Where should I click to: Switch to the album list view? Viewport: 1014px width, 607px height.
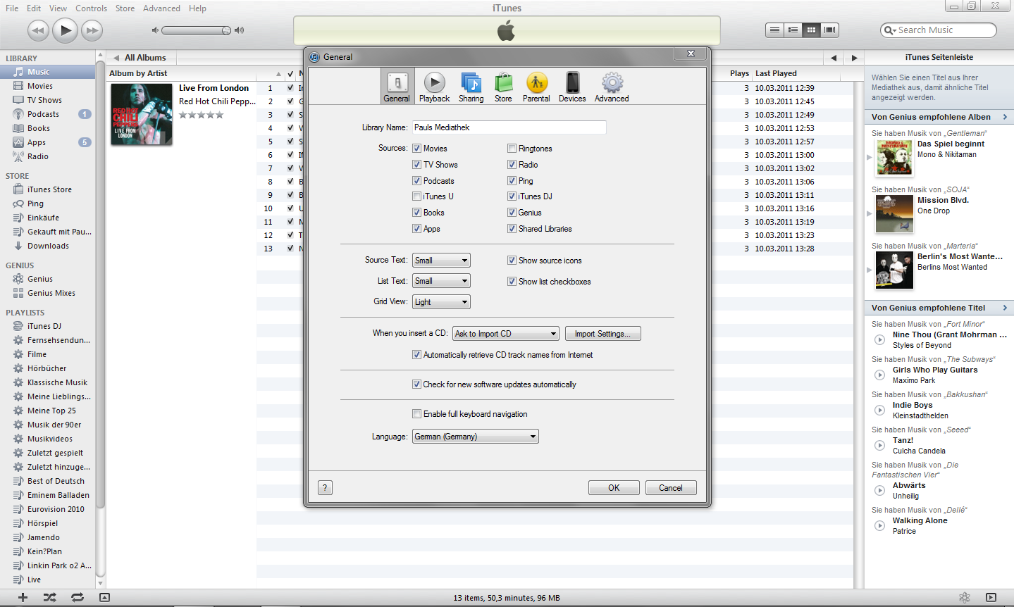(793, 30)
